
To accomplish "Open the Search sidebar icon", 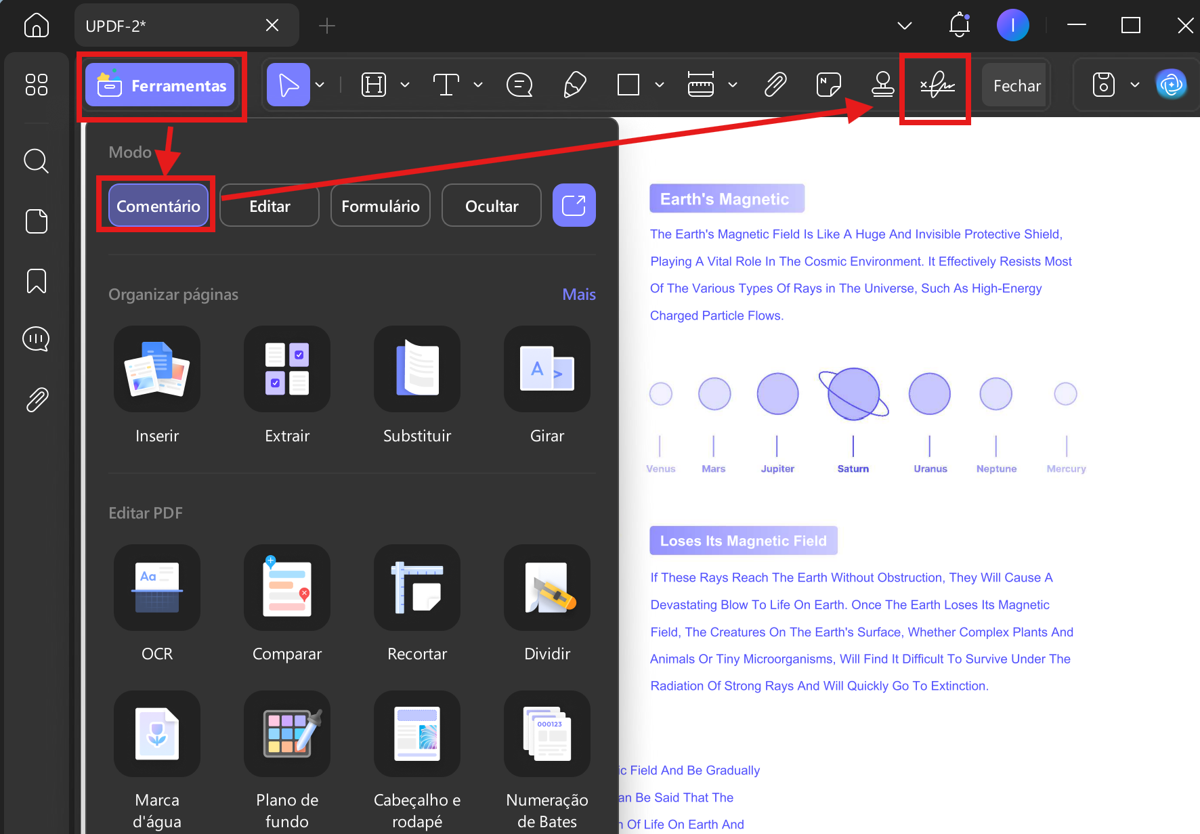I will point(37,161).
